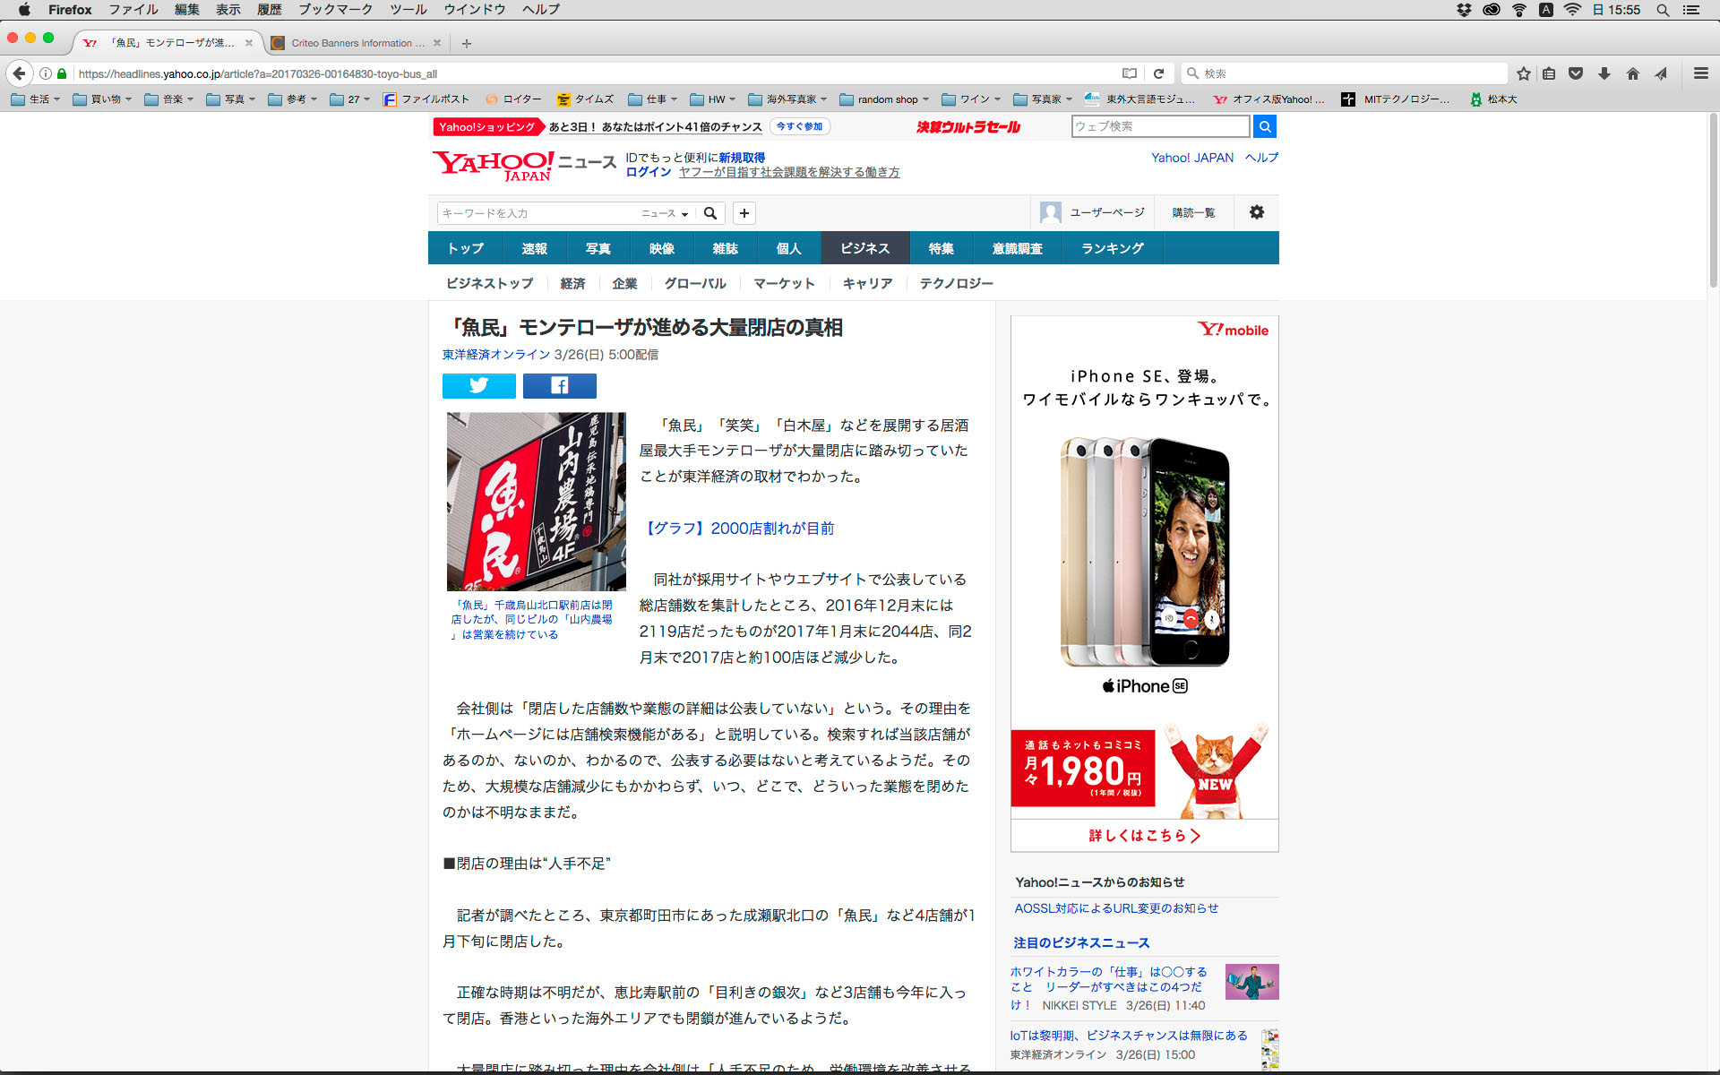Switch to the Criteo Banners Information tab

(356, 43)
